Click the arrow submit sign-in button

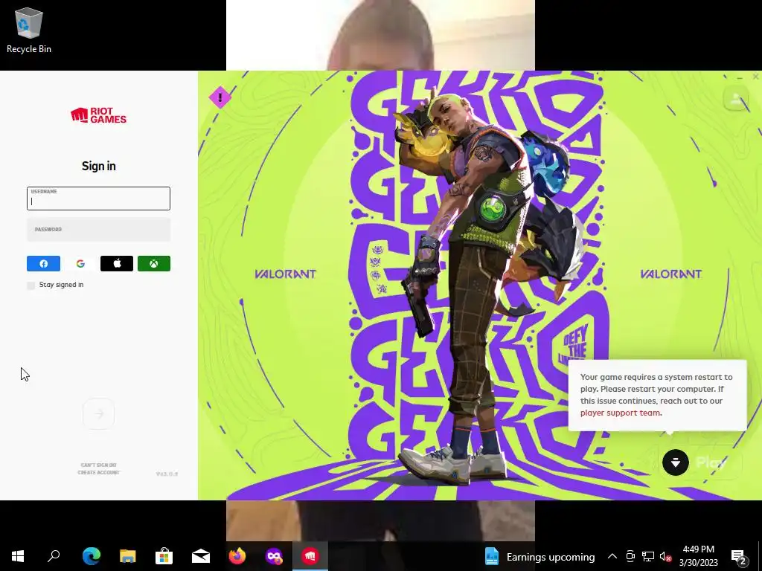point(99,413)
